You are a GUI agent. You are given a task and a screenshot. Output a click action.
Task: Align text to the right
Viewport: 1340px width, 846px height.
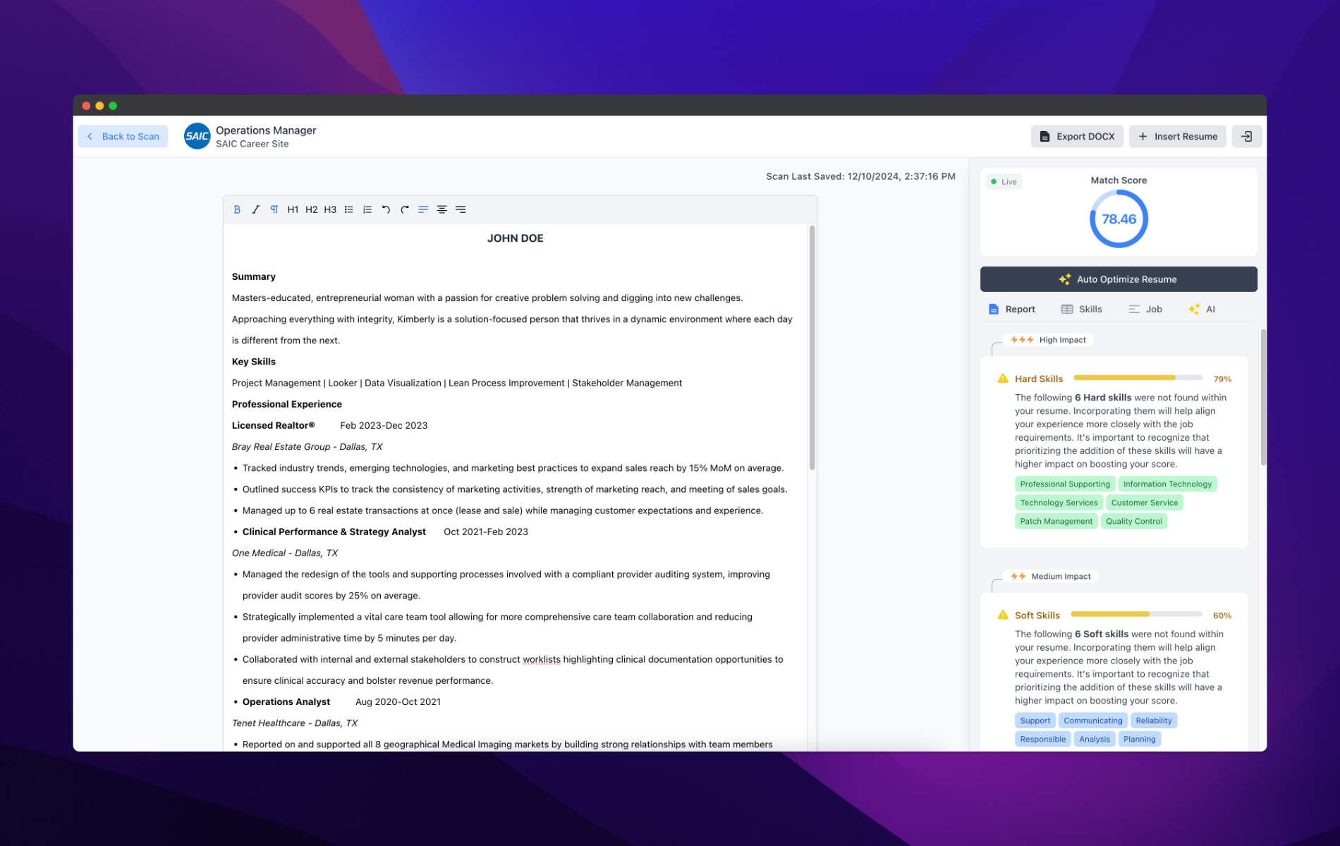click(x=461, y=209)
